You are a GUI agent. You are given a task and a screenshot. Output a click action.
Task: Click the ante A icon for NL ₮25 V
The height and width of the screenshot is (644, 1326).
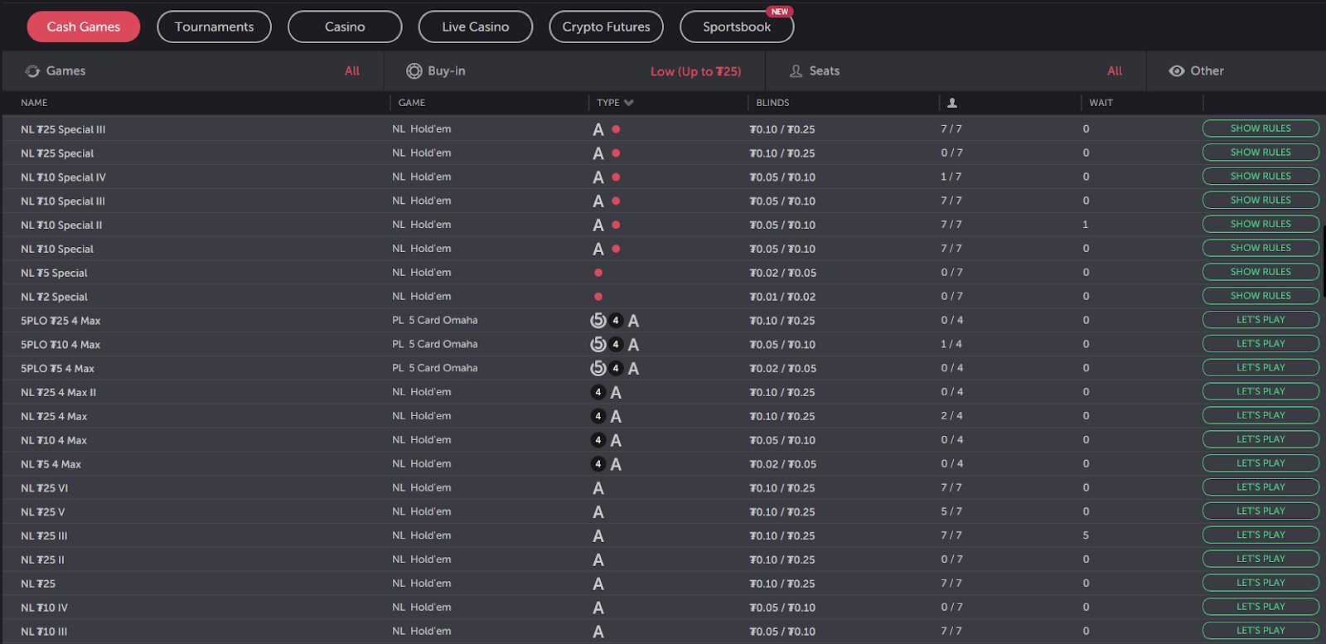598,512
